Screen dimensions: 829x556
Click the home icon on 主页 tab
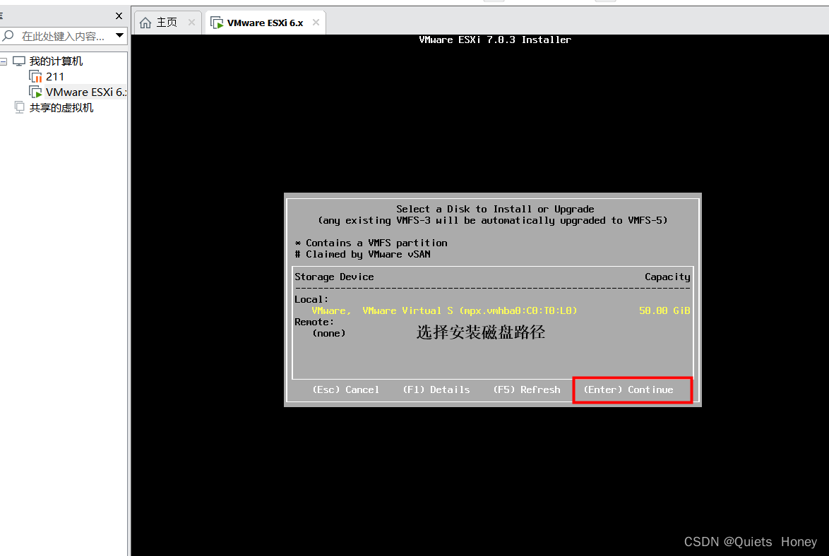pyautogui.click(x=145, y=23)
